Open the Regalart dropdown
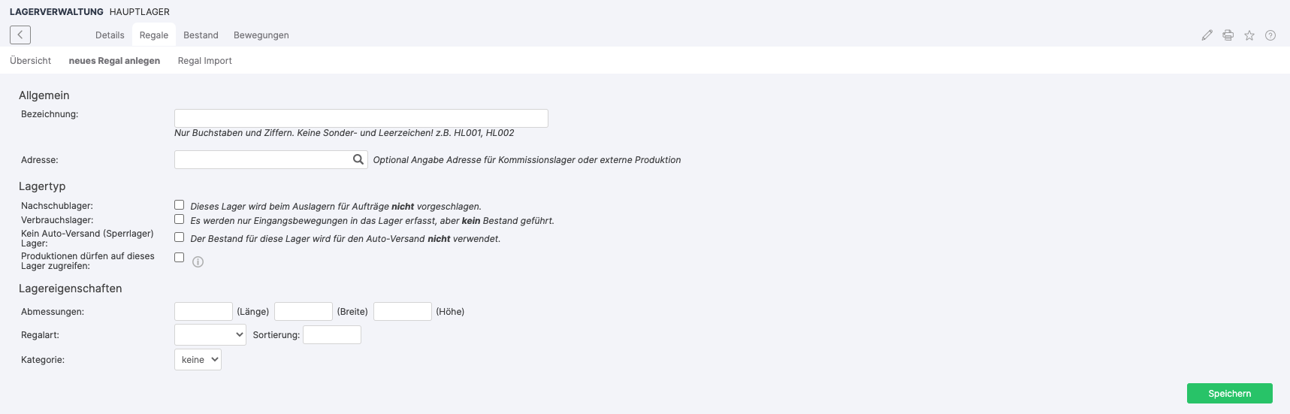The image size is (1290, 414). pyautogui.click(x=210, y=334)
